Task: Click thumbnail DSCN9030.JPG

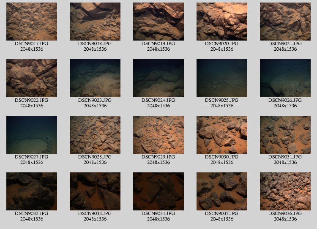Action: (x=222, y=135)
